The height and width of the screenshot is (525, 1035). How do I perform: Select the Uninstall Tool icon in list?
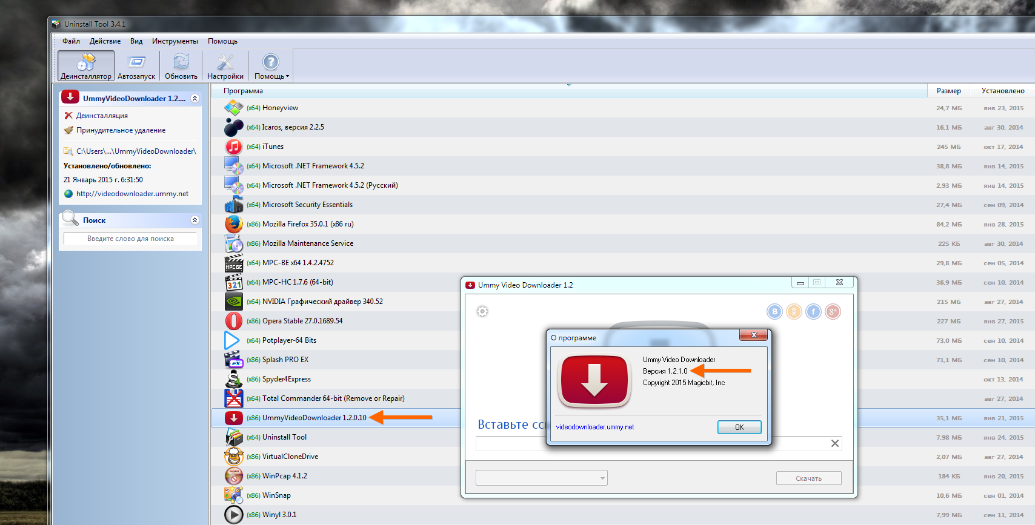pyautogui.click(x=233, y=437)
